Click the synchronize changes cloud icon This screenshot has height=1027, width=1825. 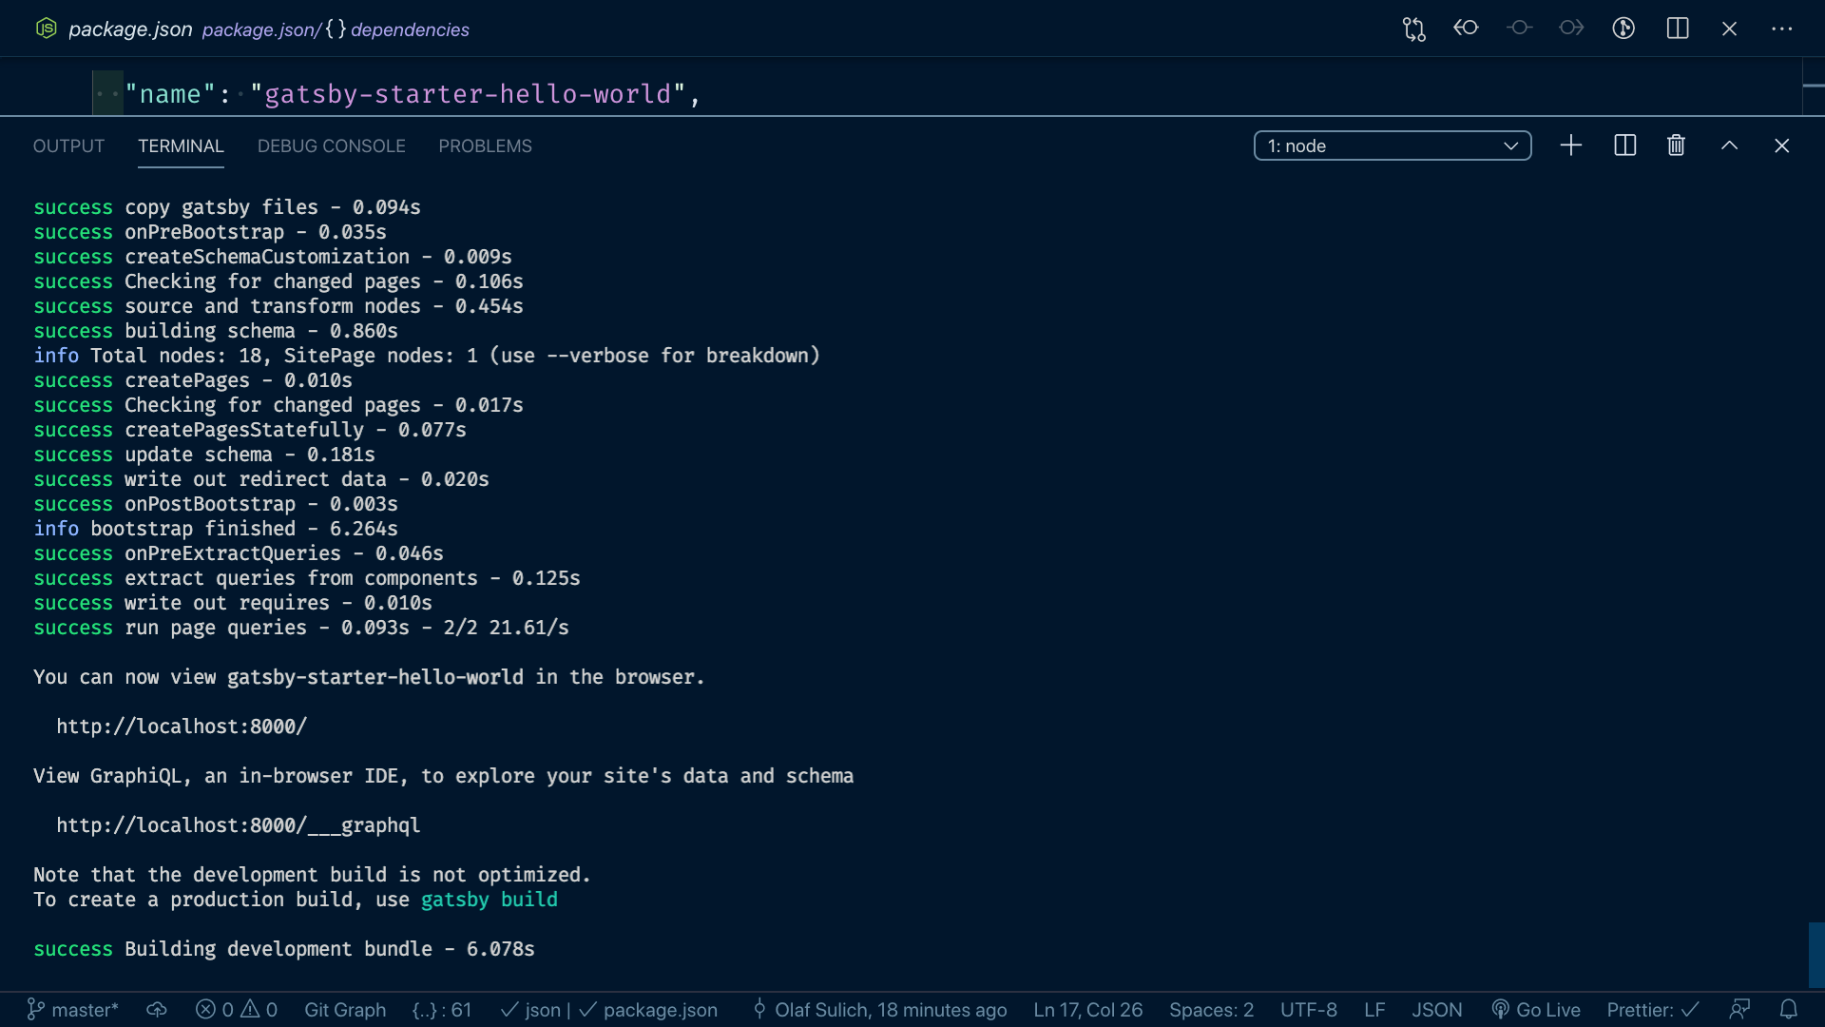point(157,1010)
